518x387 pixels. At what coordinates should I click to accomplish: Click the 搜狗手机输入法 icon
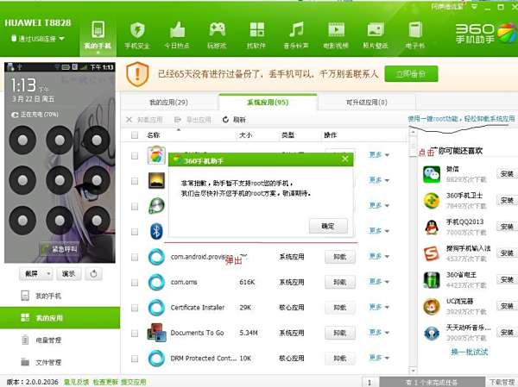pos(432,253)
